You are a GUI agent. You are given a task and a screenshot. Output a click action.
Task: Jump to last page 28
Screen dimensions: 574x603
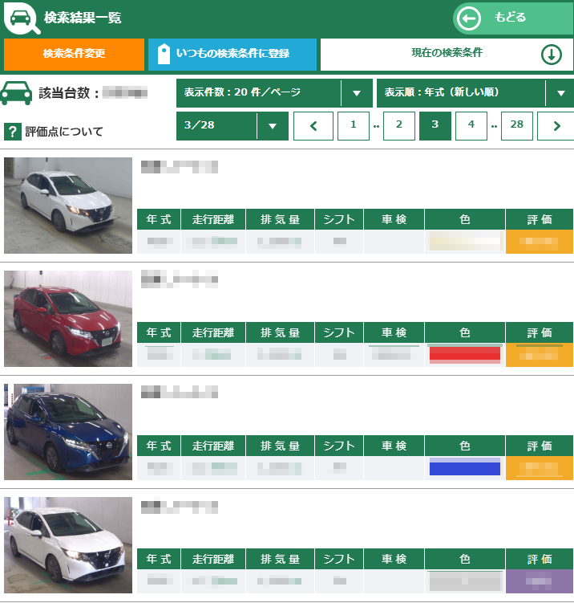(x=517, y=126)
